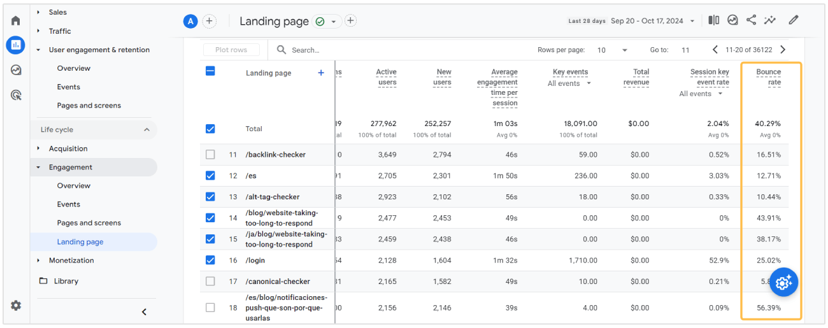Screen dimensions: 828x328
Task: Uncheck the /login row checkbox
Action: pyautogui.click(x=210, y=260)
